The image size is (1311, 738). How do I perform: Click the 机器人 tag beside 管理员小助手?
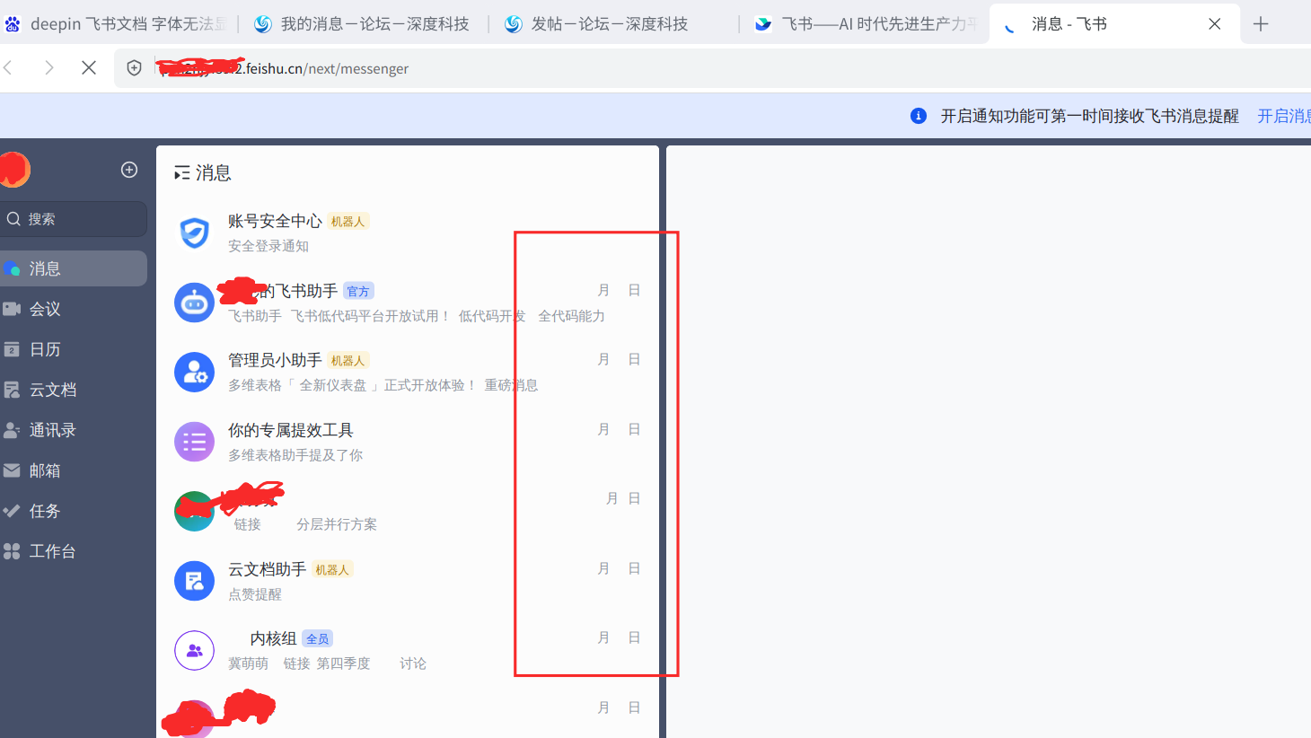click(348, 360)
